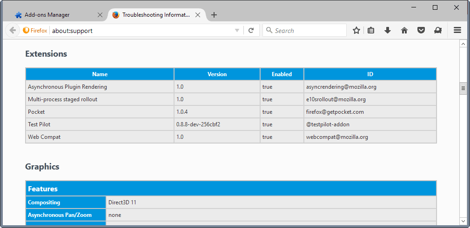Click the Graphics section heading
The height and width of the screenshot is (228, 470).
[42, 167]
